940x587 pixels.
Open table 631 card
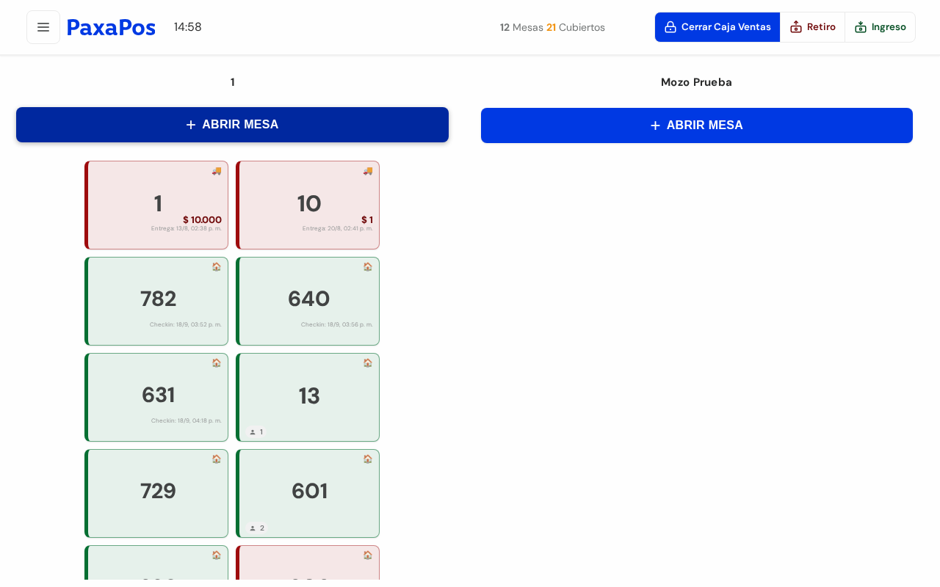click(x=156, y=397)
